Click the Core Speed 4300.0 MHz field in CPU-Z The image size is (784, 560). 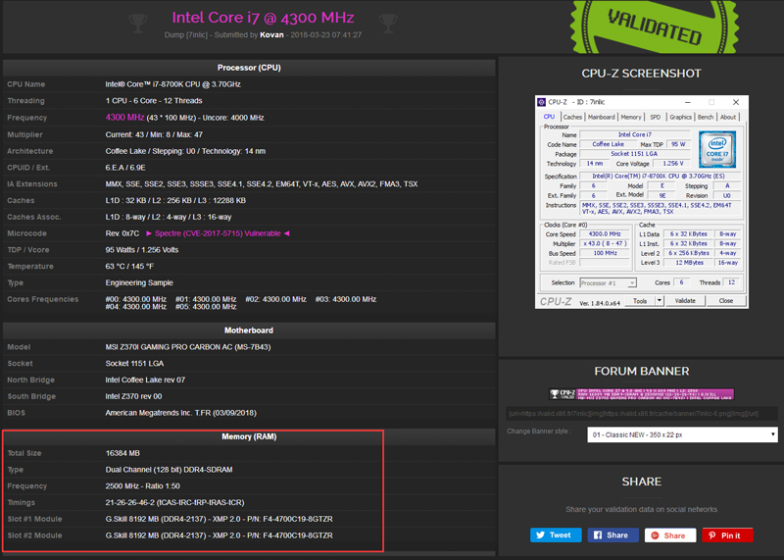click(605, 233)
